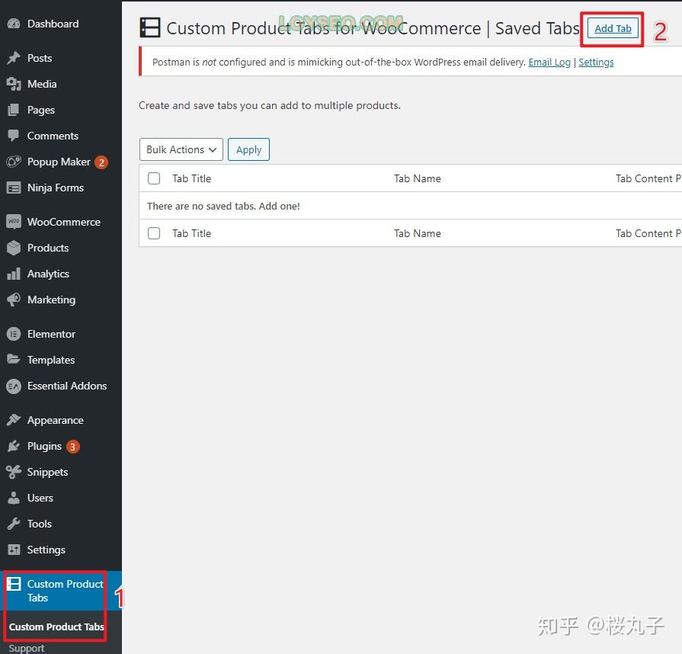Click the Elementor circle icon

coord(14,334)
